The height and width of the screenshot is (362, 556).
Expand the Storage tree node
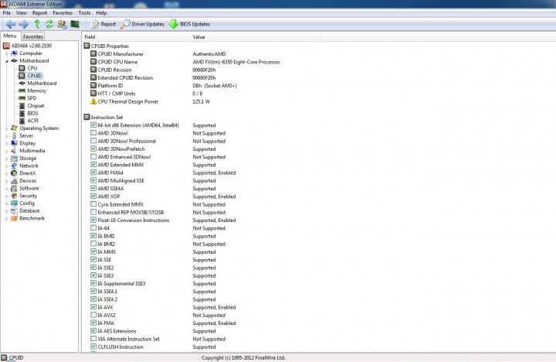click(6, 159)
